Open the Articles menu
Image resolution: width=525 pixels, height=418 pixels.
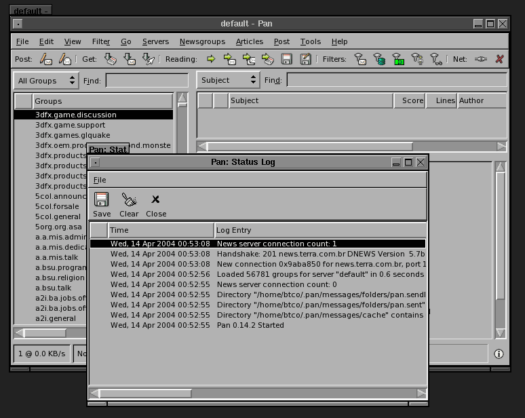[x=250, y=41]
